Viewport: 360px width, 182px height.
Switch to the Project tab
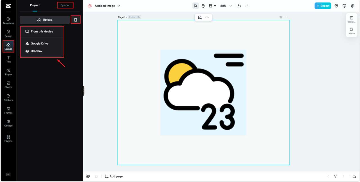[x=35, y=5]
